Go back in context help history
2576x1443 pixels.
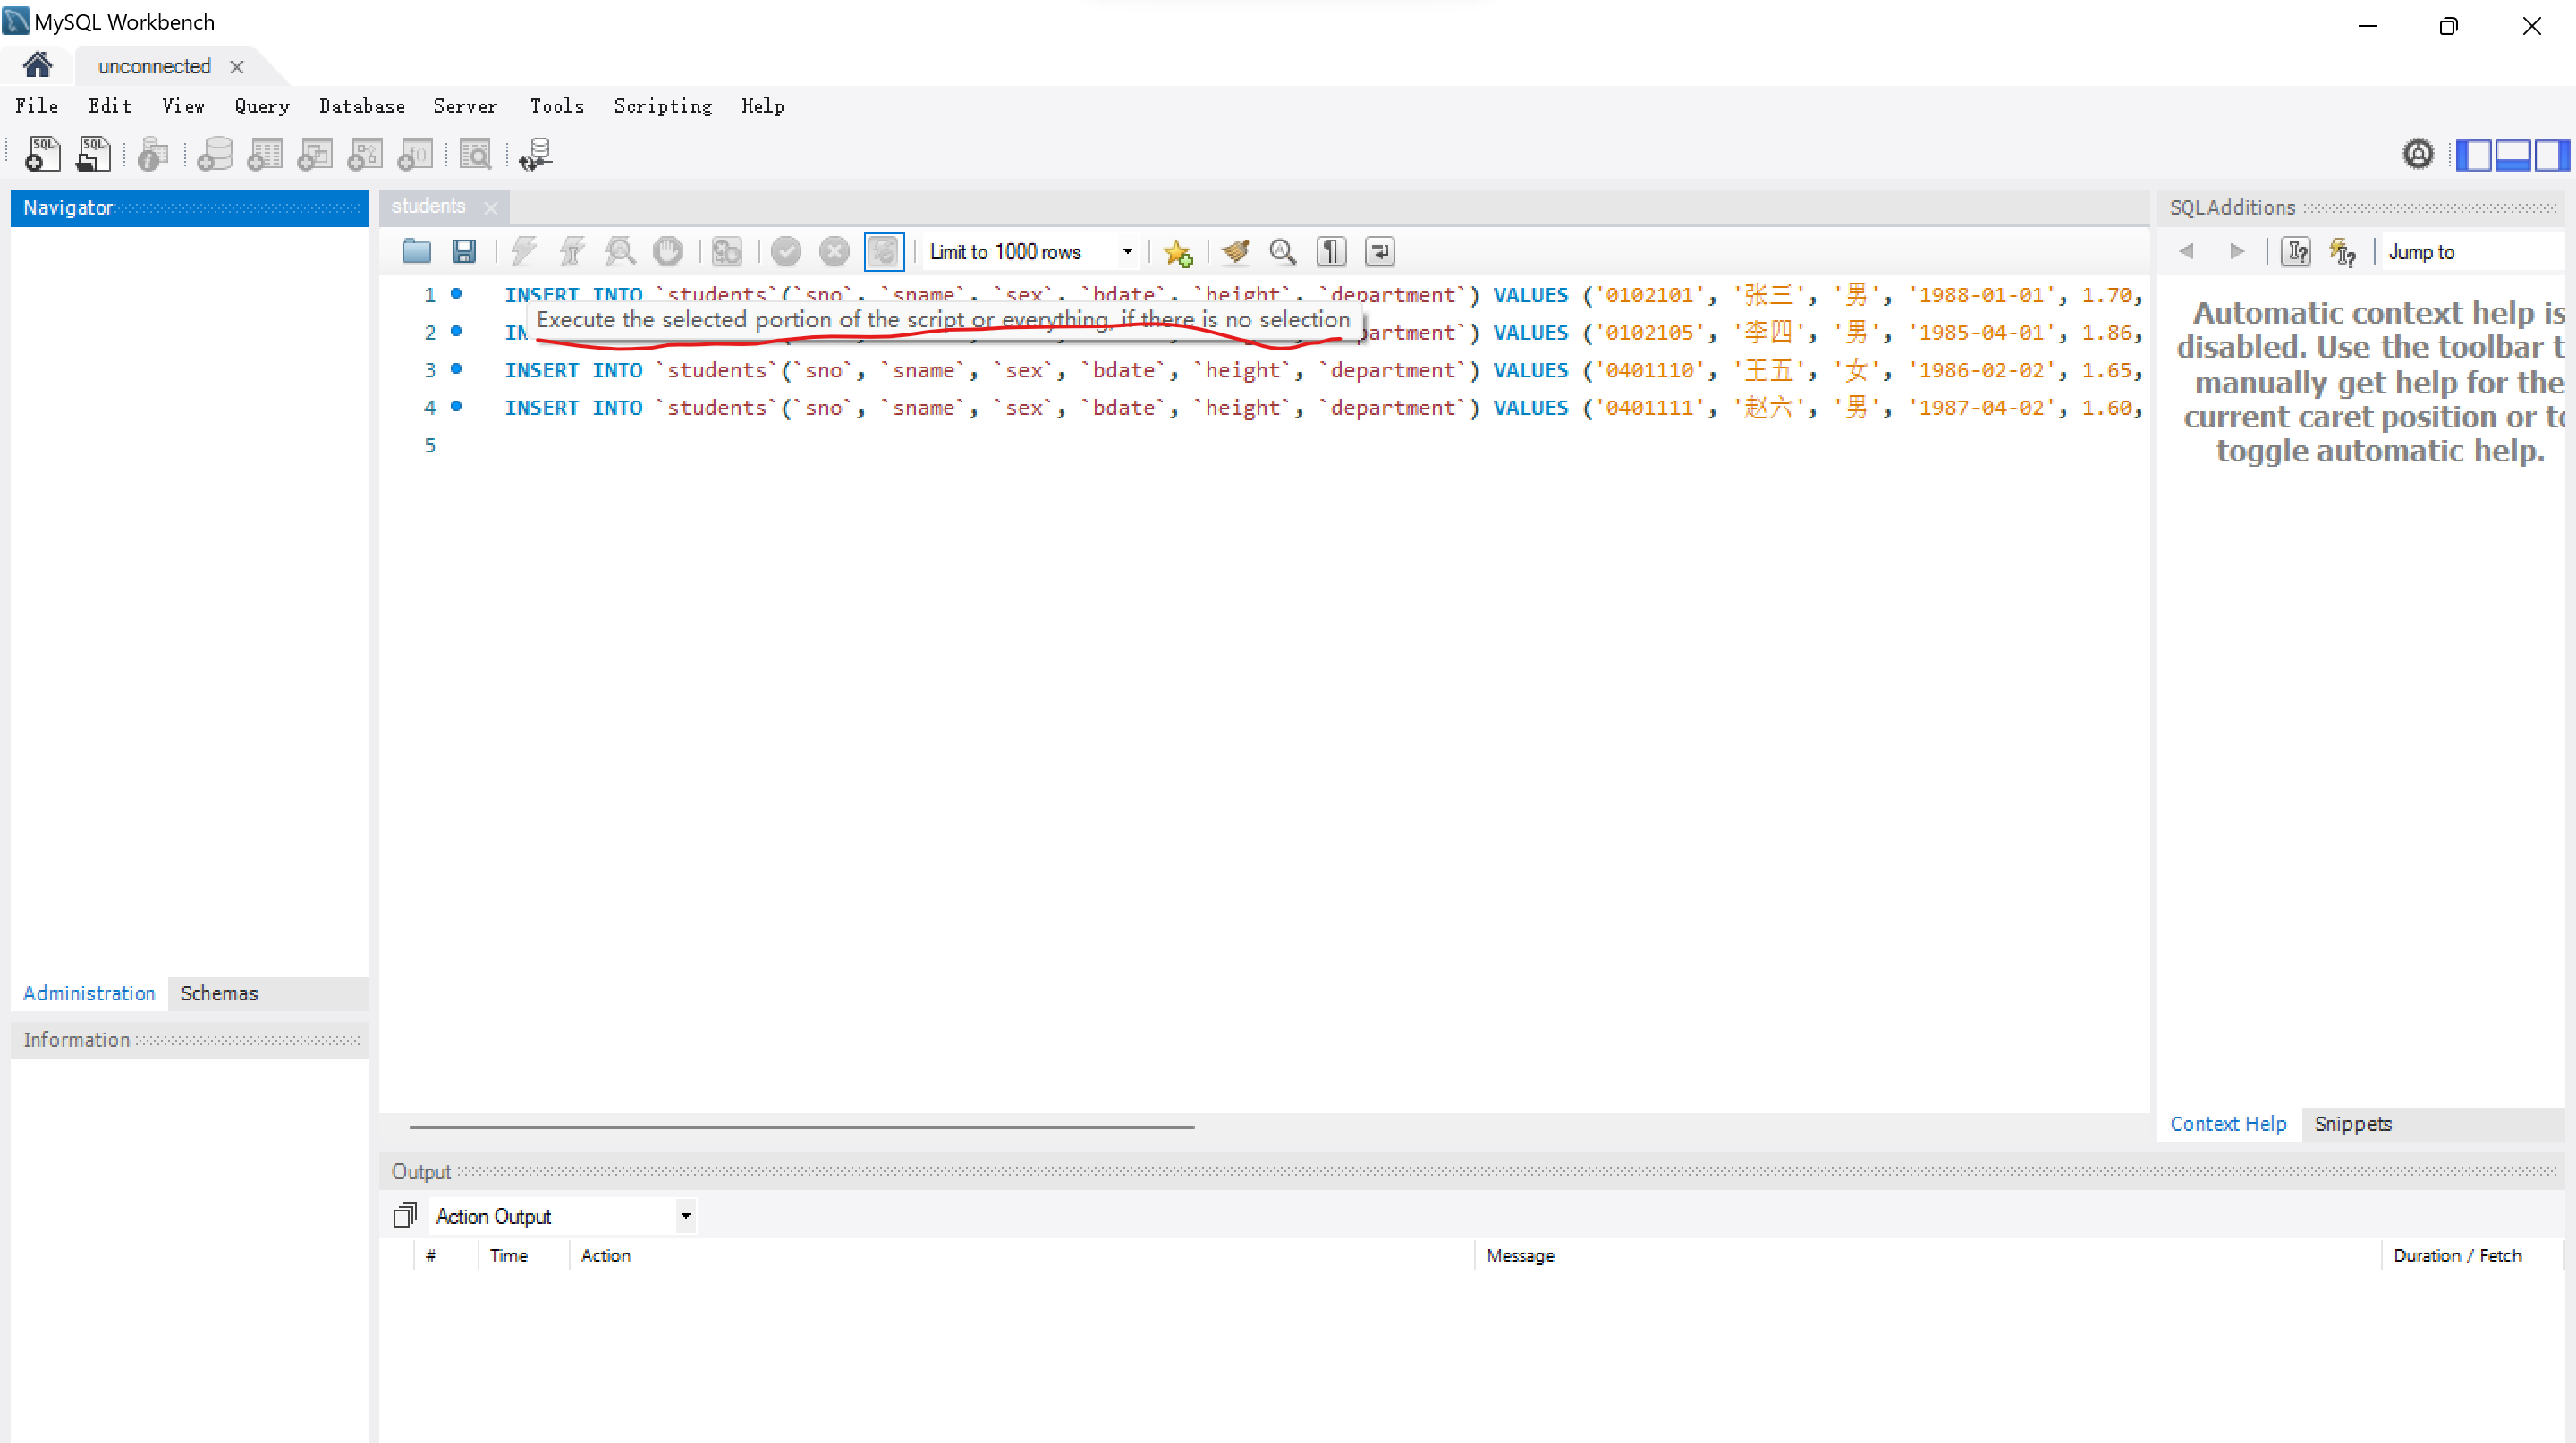pyautogui.click(x=2186, y=252)
